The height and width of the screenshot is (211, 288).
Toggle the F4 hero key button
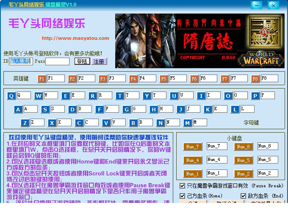[x=133, y=79]
